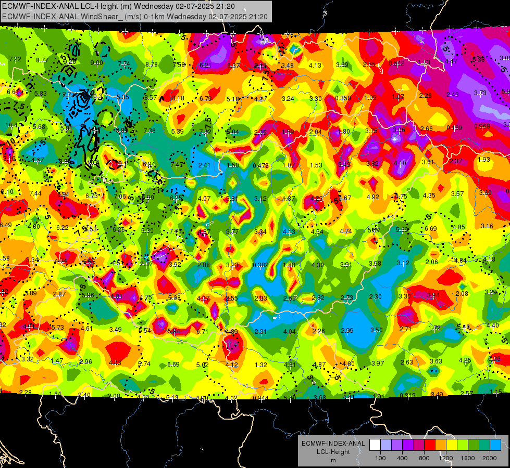This screenshot has width=510, height=468.
Task: Click the wind shear value 0.382
Action: [261, 265]
